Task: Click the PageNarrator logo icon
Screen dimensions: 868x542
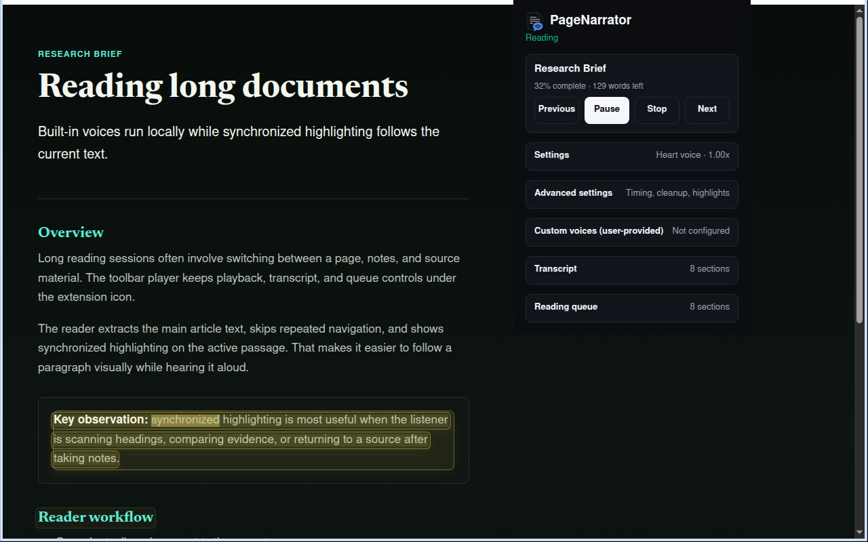Action: pos(536,22)
